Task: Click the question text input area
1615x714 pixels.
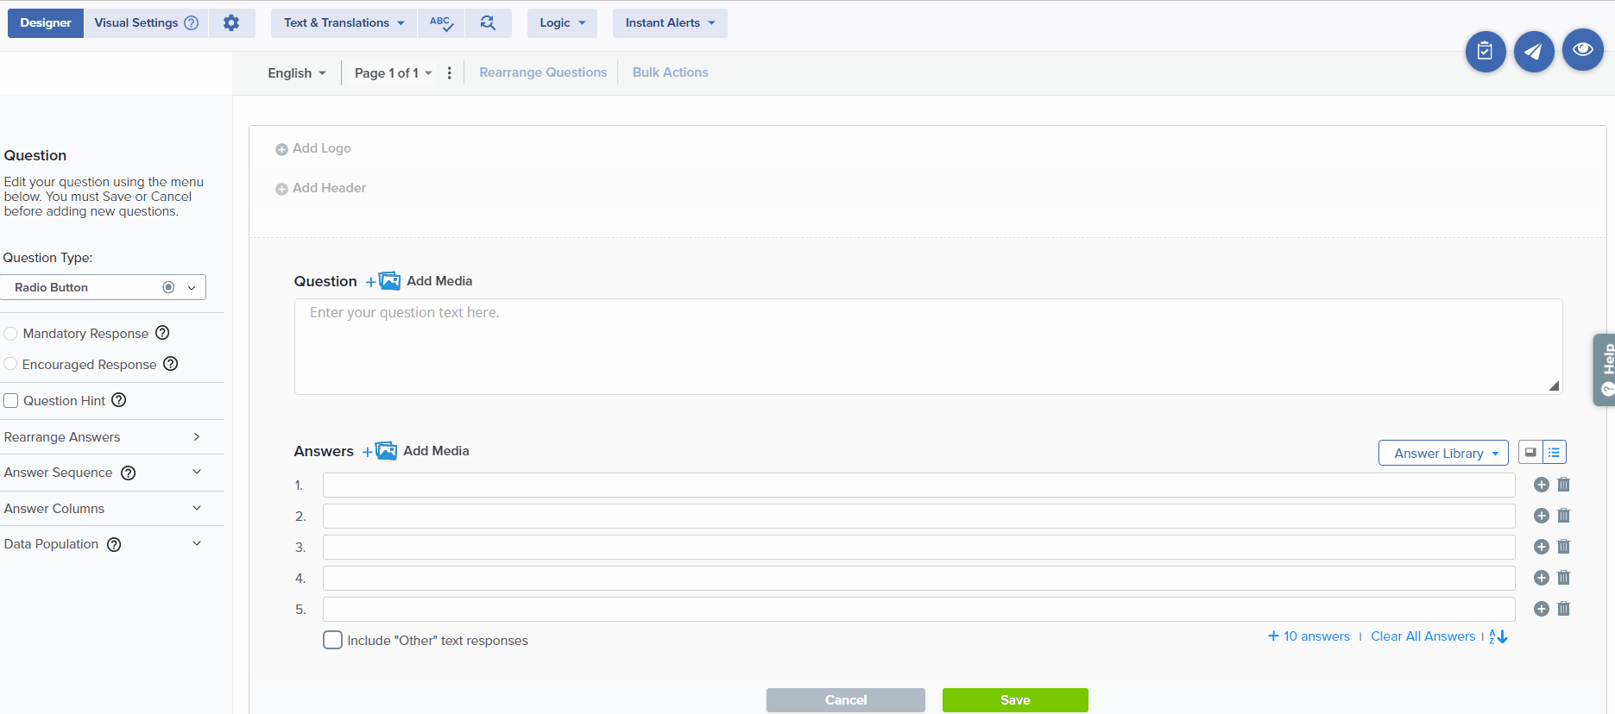Action: tap(928, 347)
